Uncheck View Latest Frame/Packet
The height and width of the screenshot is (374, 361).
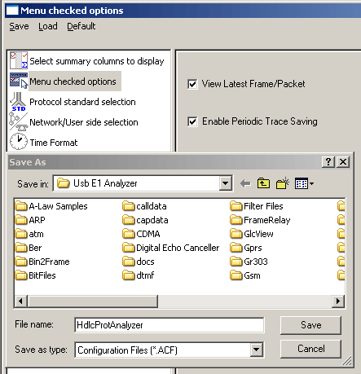tap(192, 84)
